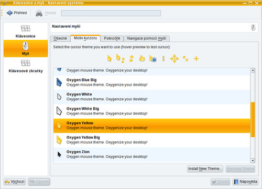Screen dimensions: 262x189
Task: Click the window menu icon in title bar
Action: point(5,3)
